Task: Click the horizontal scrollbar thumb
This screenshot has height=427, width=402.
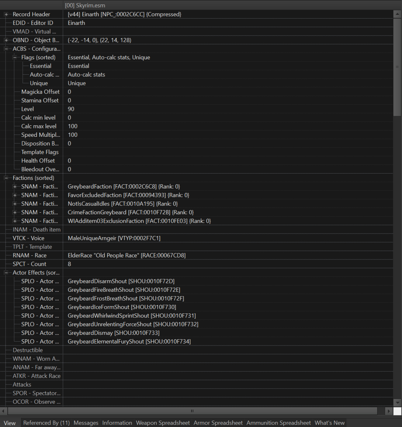Action: 192,411
